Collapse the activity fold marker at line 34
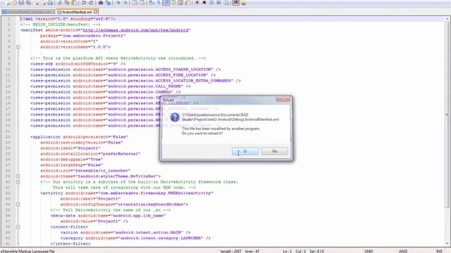This screenshot has height=253, width=451. point(18,205)
